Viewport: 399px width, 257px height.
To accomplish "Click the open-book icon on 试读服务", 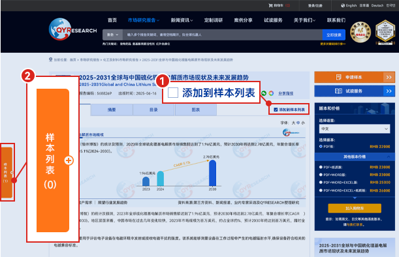I will point(338,91).
